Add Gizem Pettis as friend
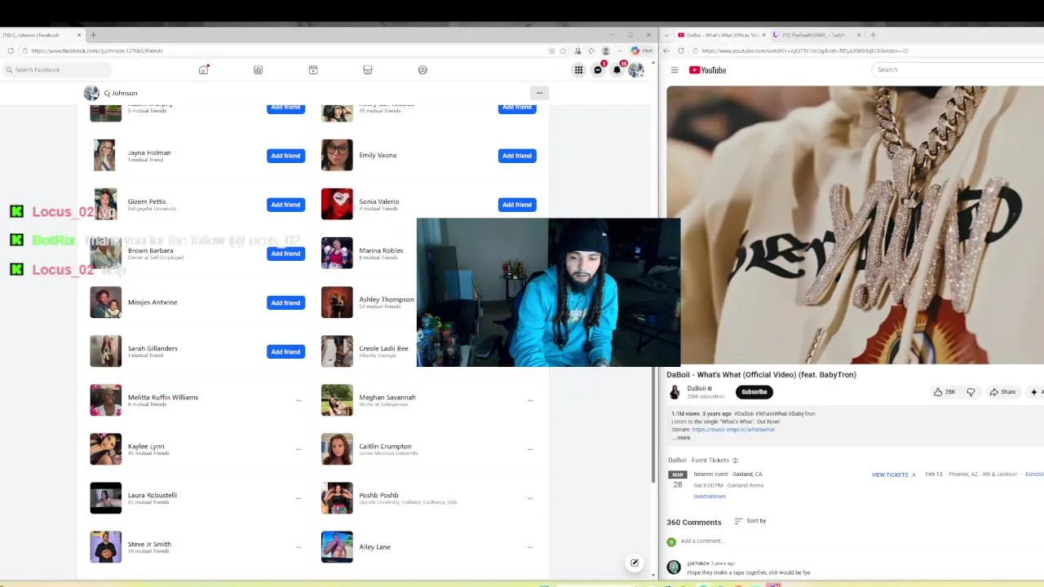The width and height of the screenshot is (1044, 587). click(x=285, y=205)
